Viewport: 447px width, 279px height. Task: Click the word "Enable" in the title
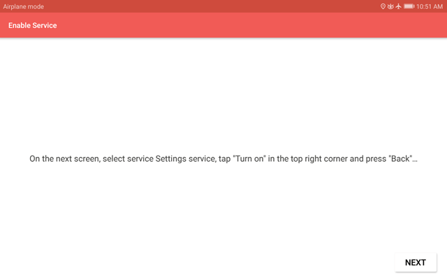pos(20,25)
